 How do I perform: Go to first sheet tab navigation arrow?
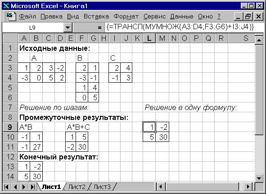[7, 187]
